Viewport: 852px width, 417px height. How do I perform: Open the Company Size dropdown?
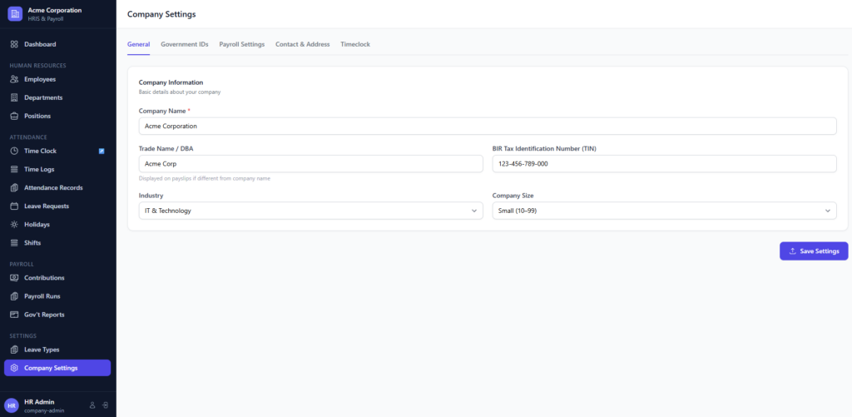pos(664,211)
